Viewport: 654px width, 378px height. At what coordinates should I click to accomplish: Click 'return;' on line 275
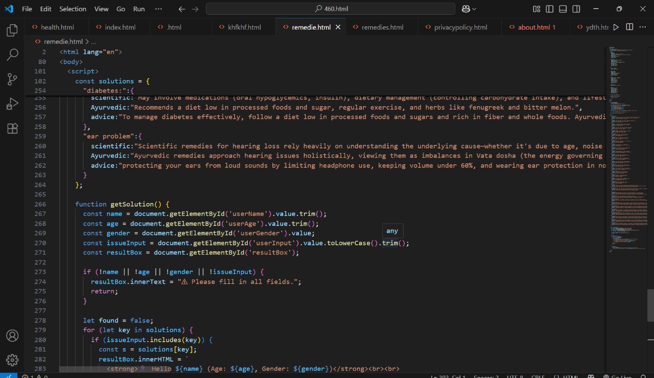(x=105, y=291)
